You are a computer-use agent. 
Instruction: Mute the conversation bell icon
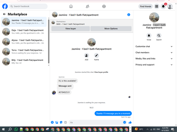coord(149,35)
